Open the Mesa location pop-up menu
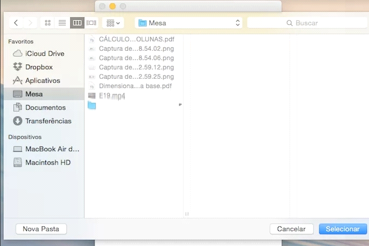Viewport: 369px width, 246px height. 188,23
